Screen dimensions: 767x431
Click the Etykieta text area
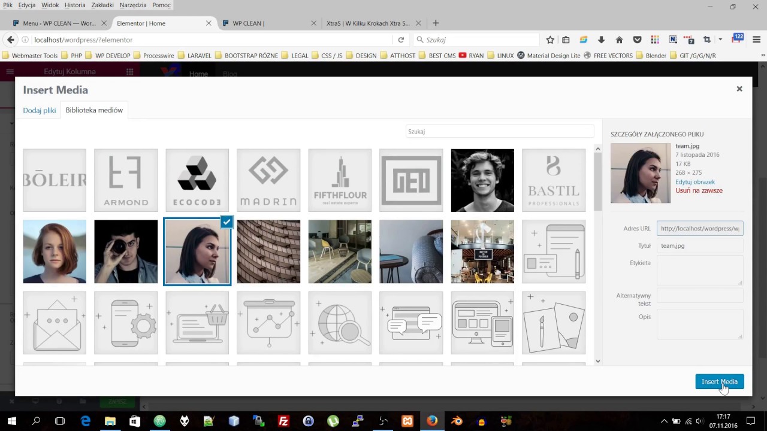pos(700,271)
